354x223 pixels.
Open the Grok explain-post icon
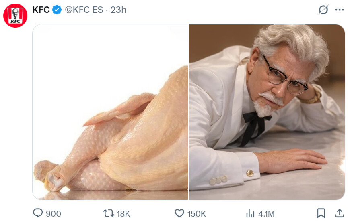323,10
